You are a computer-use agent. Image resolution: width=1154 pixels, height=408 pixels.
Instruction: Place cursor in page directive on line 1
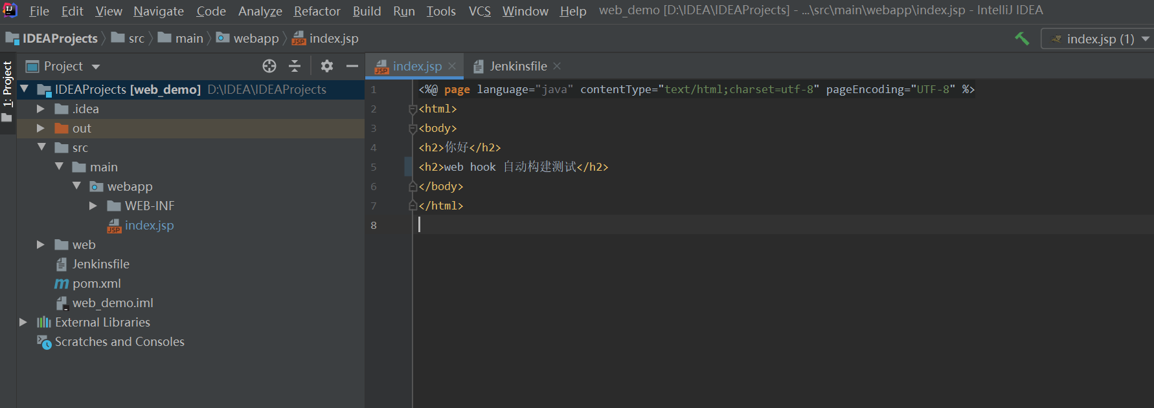[x=696, y=89]
